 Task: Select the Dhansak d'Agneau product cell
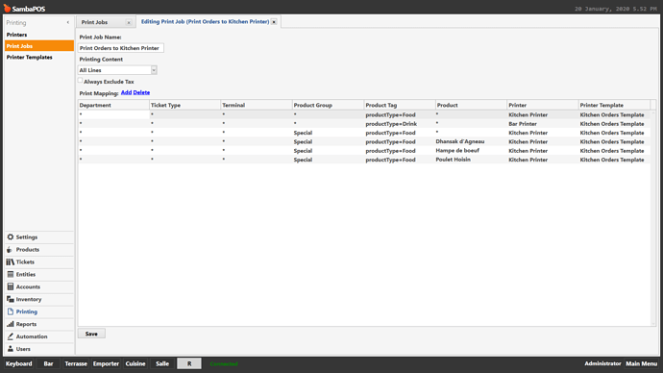pyautogui.click(x=471, y=141)
